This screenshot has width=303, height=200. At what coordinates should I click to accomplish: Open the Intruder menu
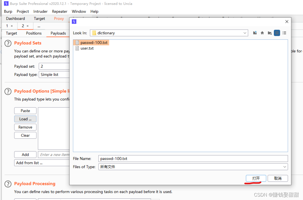[x=40, y=11]
